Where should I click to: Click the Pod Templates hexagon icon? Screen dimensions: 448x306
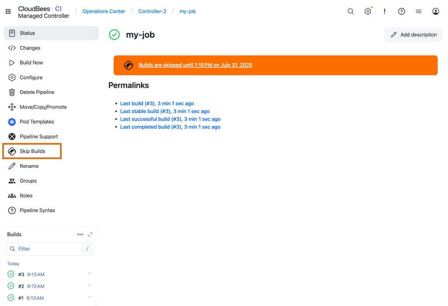12,122
